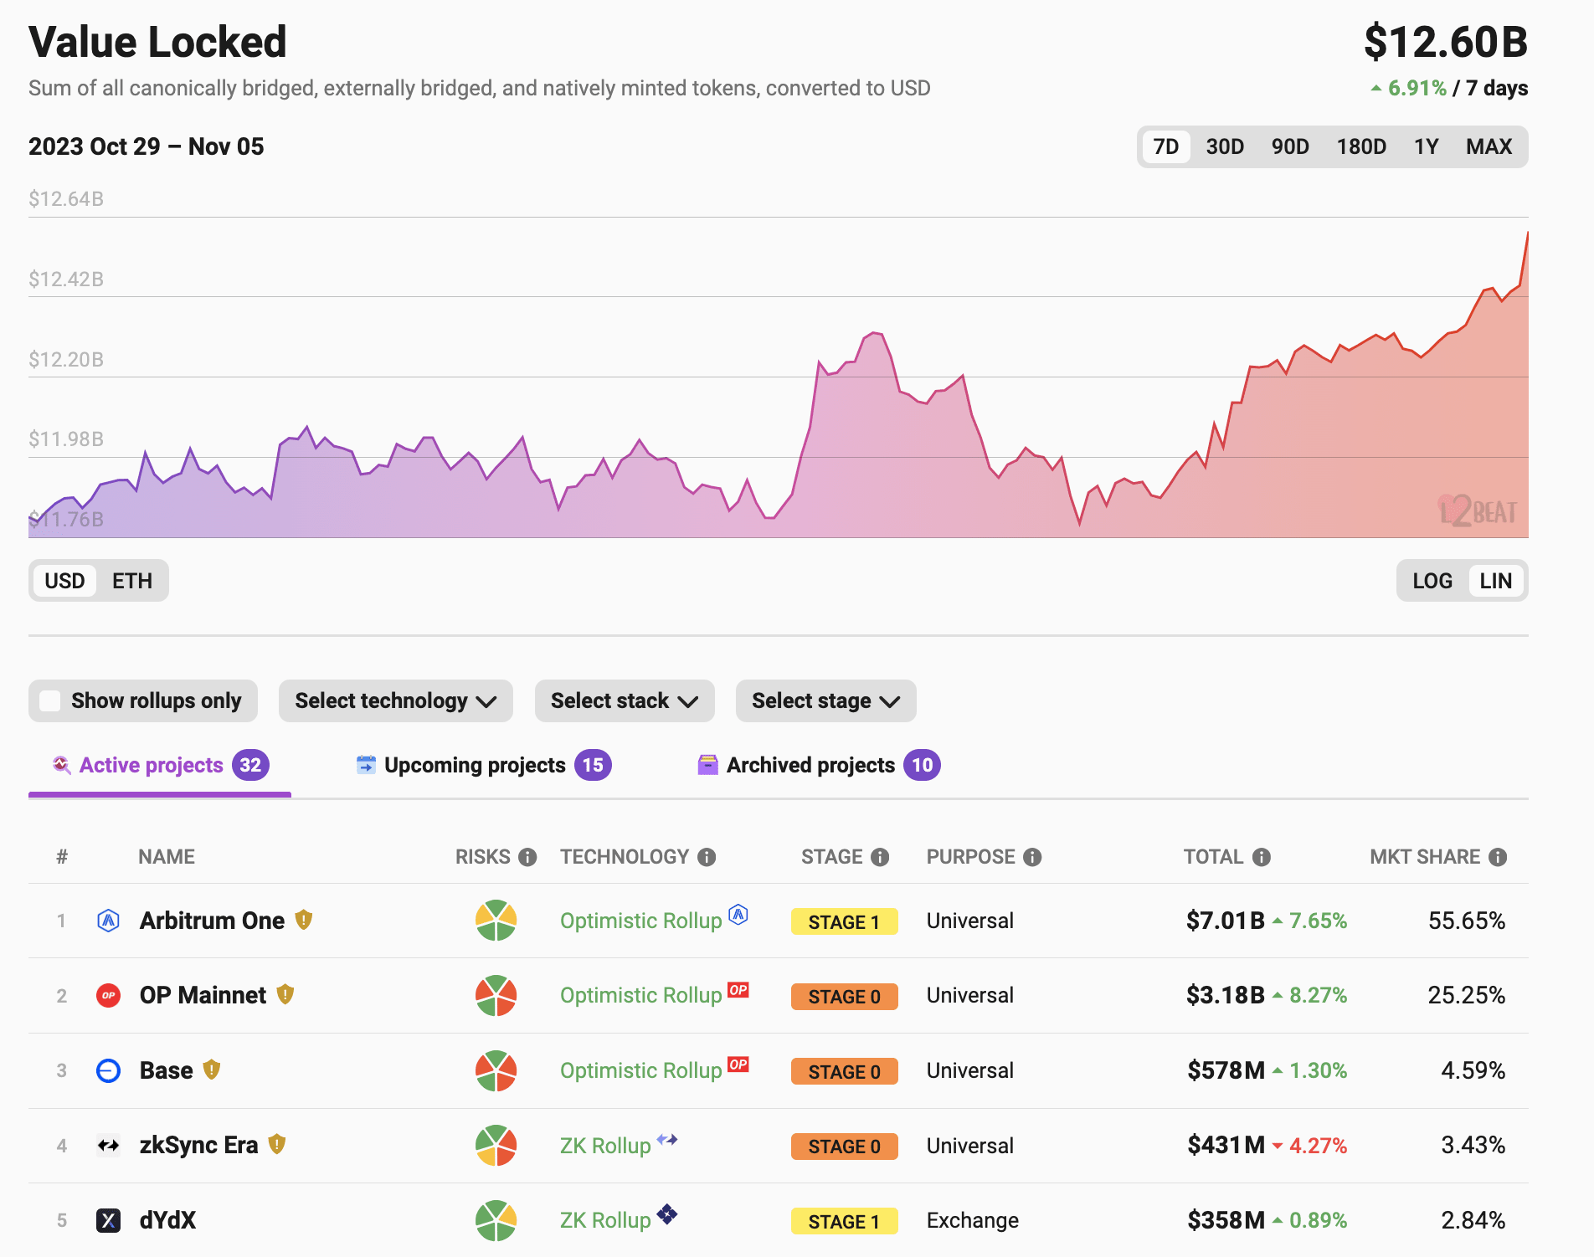Click the OP Mainnet project logo
The image size is (1594, 1257).
tap(109, 995)
